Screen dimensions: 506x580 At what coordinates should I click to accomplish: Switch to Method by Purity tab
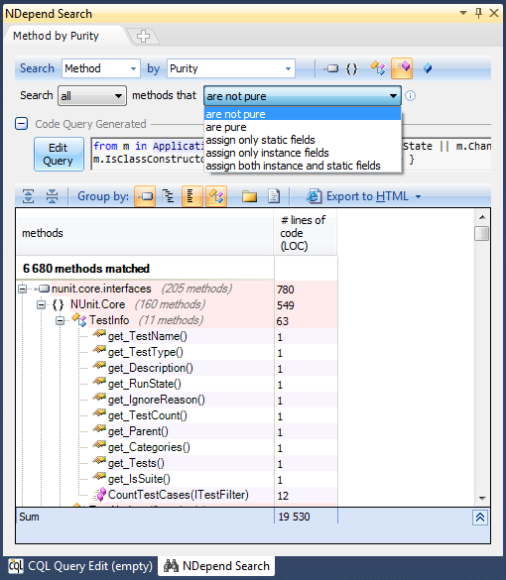(56, 36)
